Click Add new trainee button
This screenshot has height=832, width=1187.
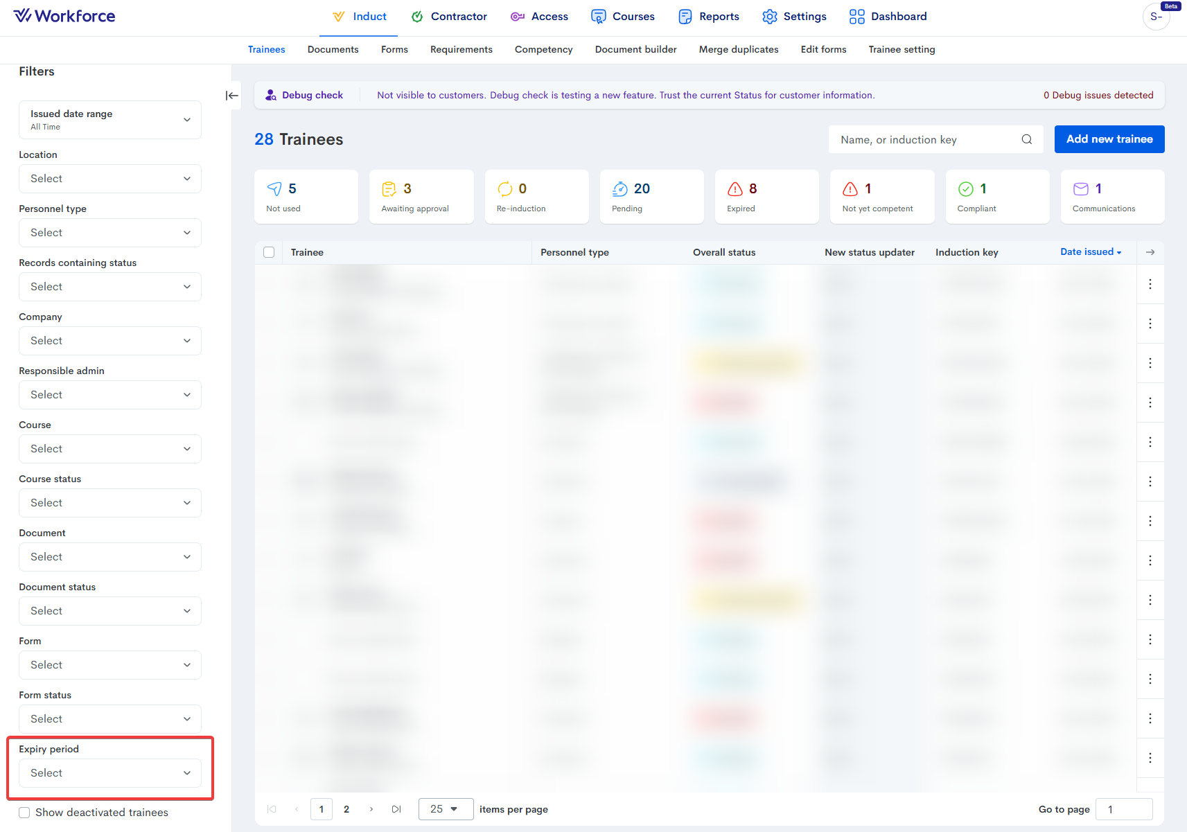click(x=1109, y=139)
